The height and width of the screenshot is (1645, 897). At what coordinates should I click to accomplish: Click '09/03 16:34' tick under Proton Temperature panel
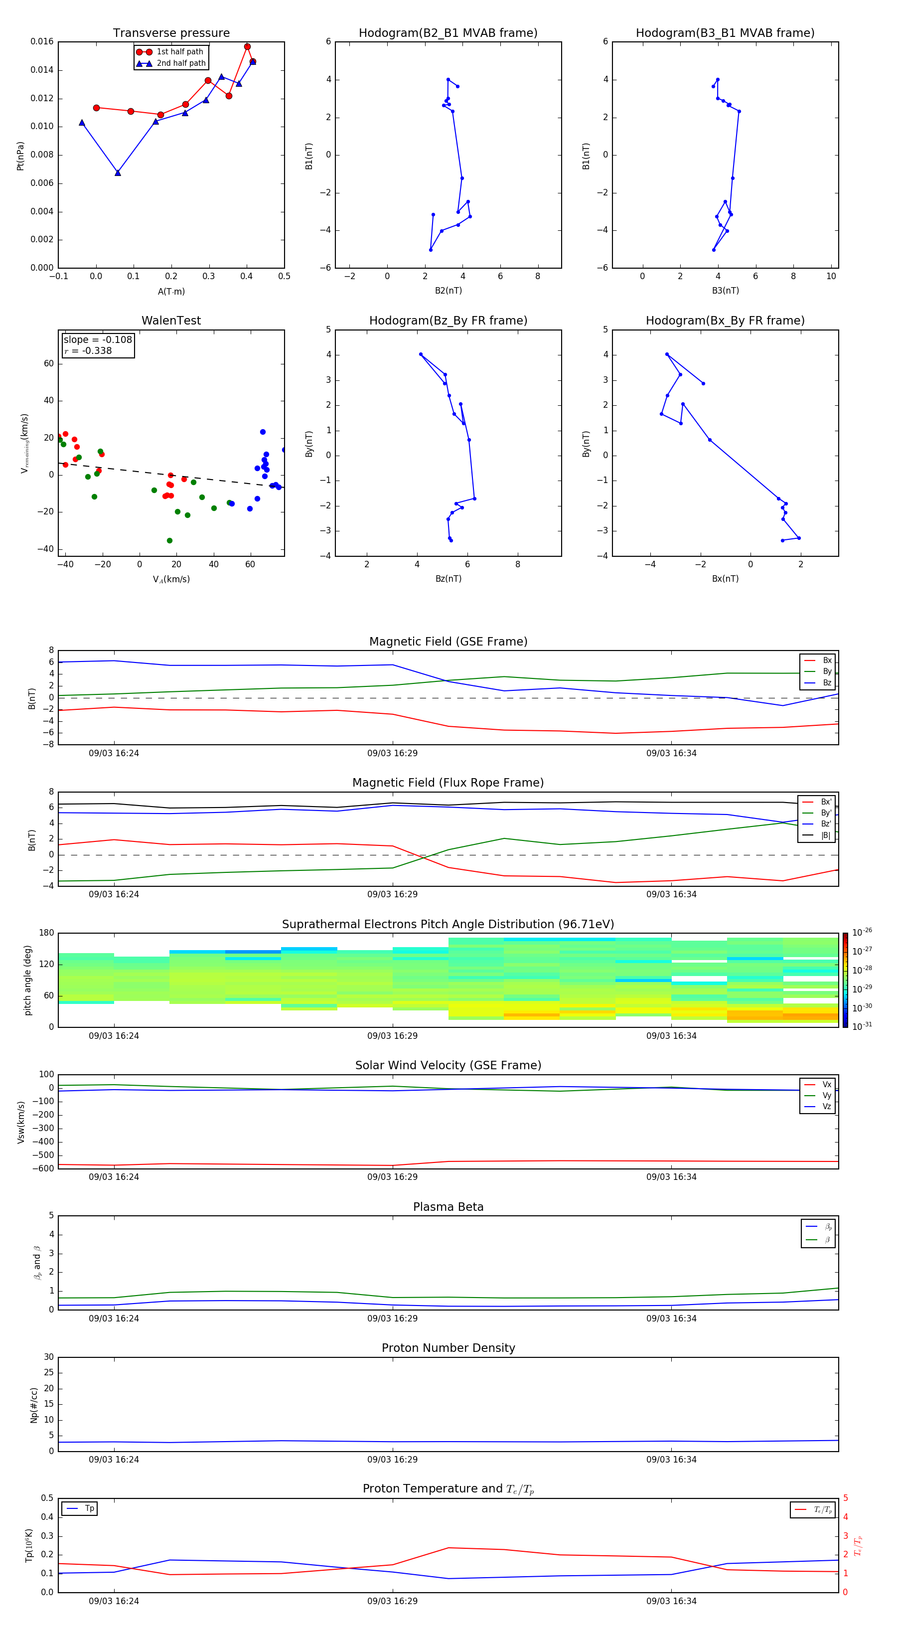[x=671, y=1601]
